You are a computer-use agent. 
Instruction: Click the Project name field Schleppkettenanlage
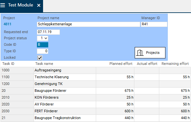[88, 24]
